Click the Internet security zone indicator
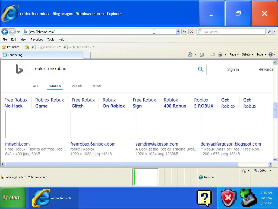Screen dimensions: 278x209 tap(207, 177)
